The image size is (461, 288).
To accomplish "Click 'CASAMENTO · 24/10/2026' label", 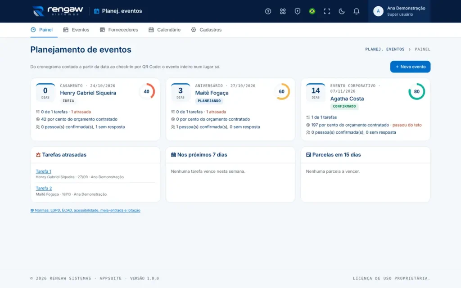I will 88,86.
